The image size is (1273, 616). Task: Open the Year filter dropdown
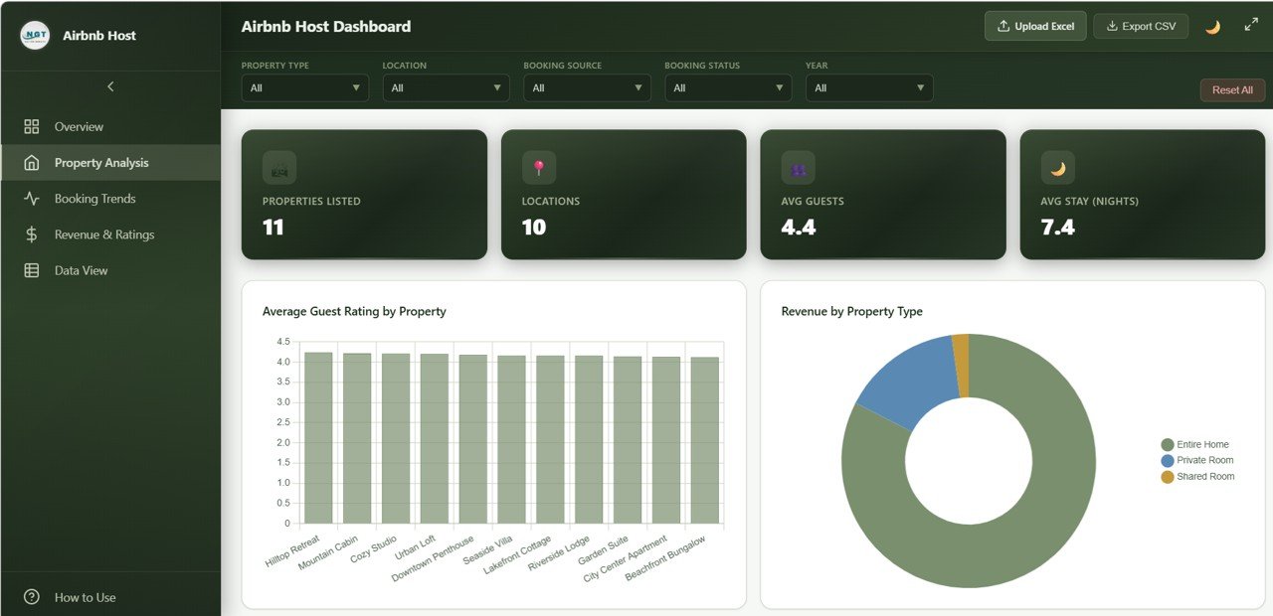point(869,88)
